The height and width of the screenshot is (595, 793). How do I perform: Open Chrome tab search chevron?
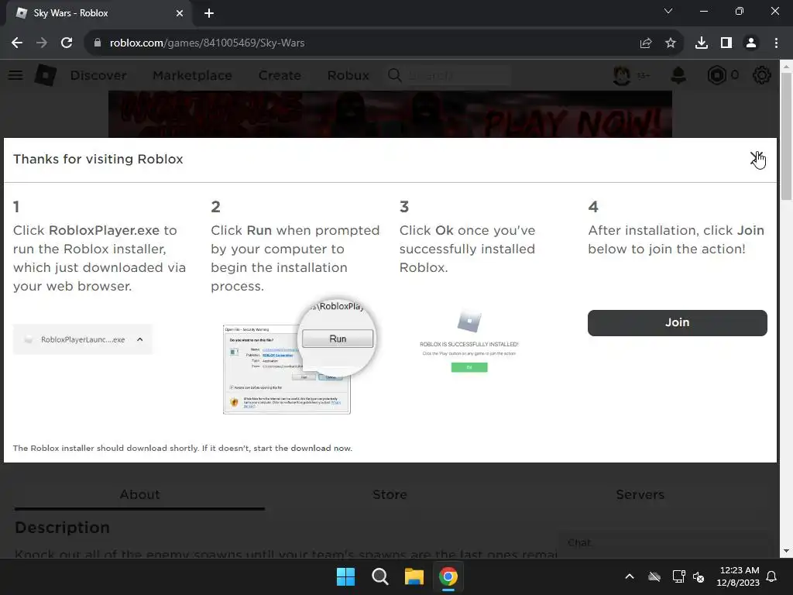(x=668, y=11)
